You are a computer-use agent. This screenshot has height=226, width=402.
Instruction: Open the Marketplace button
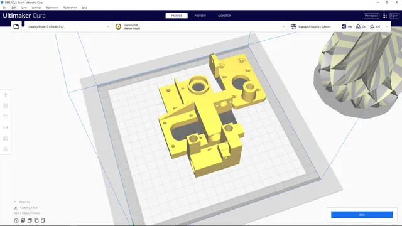tap(371, 16)
